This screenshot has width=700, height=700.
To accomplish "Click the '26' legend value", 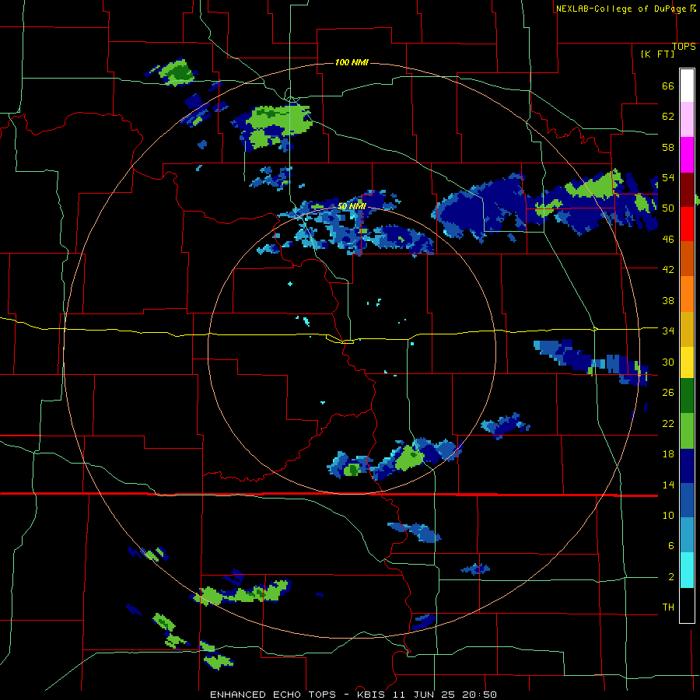I will 668,392.
